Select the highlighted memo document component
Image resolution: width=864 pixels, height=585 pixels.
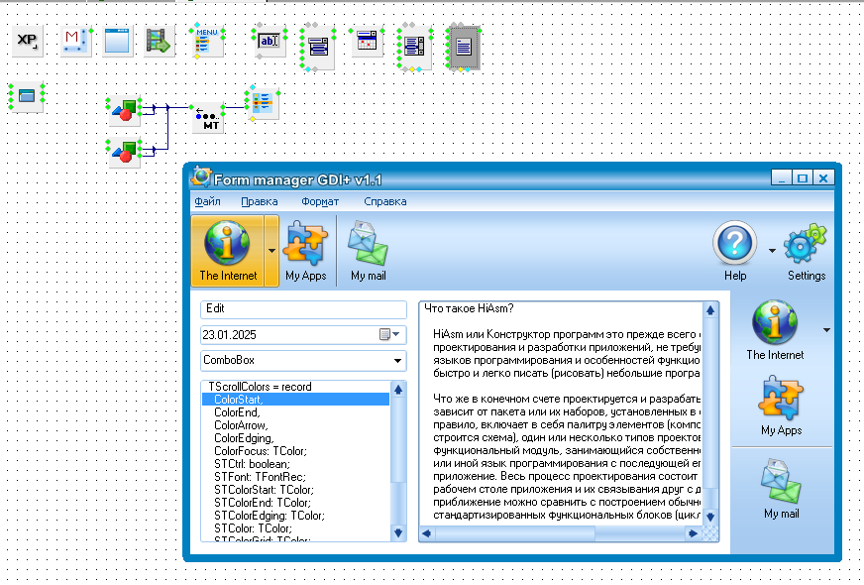[x=464, y=48]
